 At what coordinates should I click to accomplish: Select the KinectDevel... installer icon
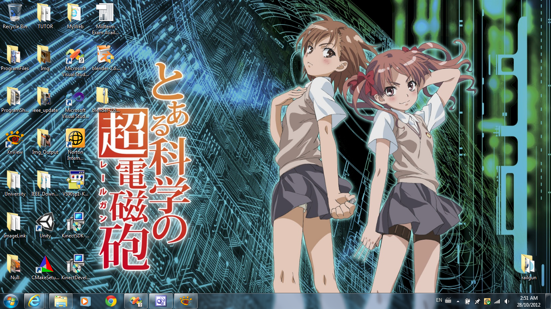75,267
